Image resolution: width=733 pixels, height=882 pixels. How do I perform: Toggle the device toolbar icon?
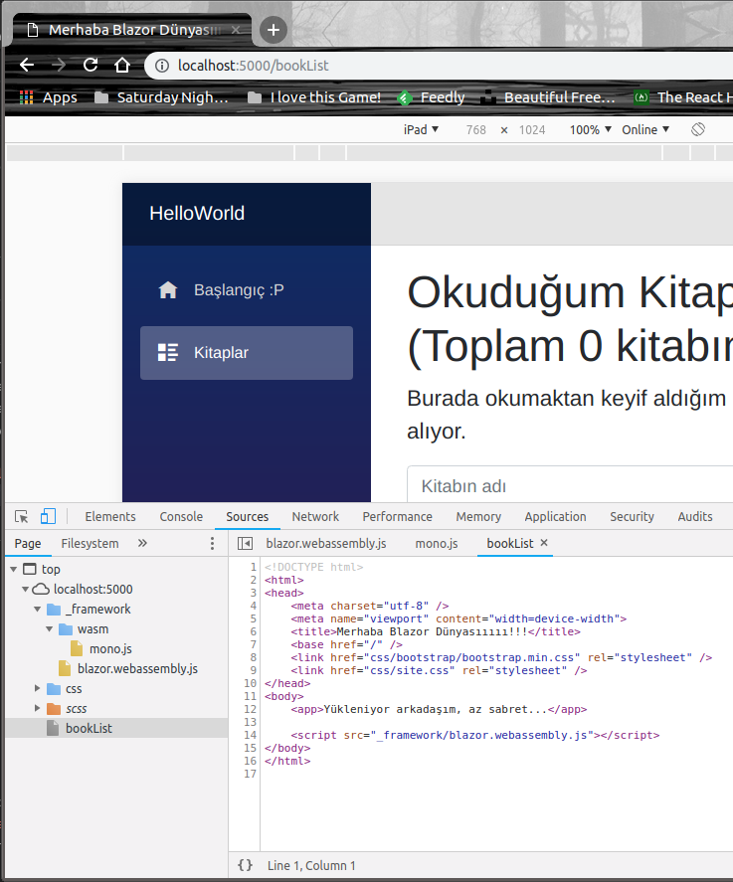(48, 516)
